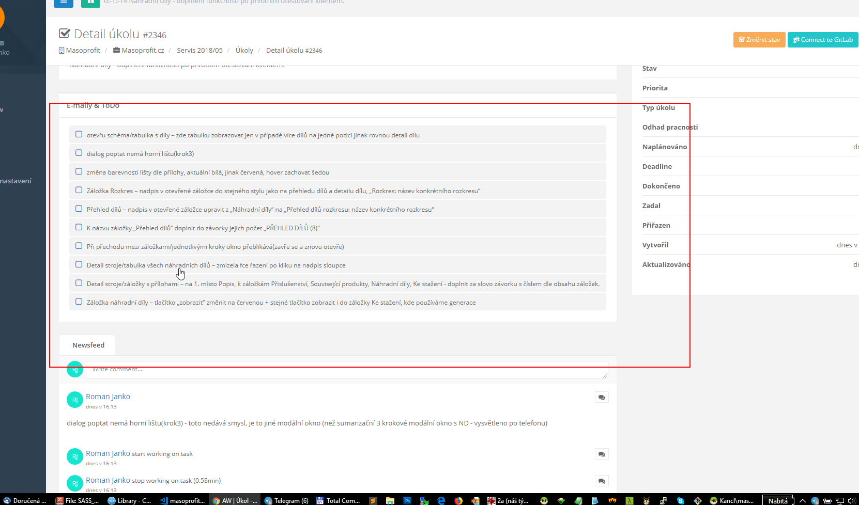Click the volume icon in system tray

(851, 500)
